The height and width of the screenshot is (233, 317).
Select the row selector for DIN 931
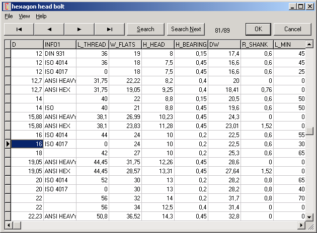tap(8, 54)
